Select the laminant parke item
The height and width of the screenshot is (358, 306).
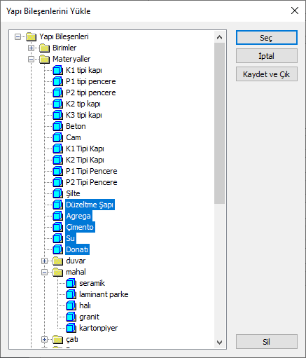[x=104, y=294]
